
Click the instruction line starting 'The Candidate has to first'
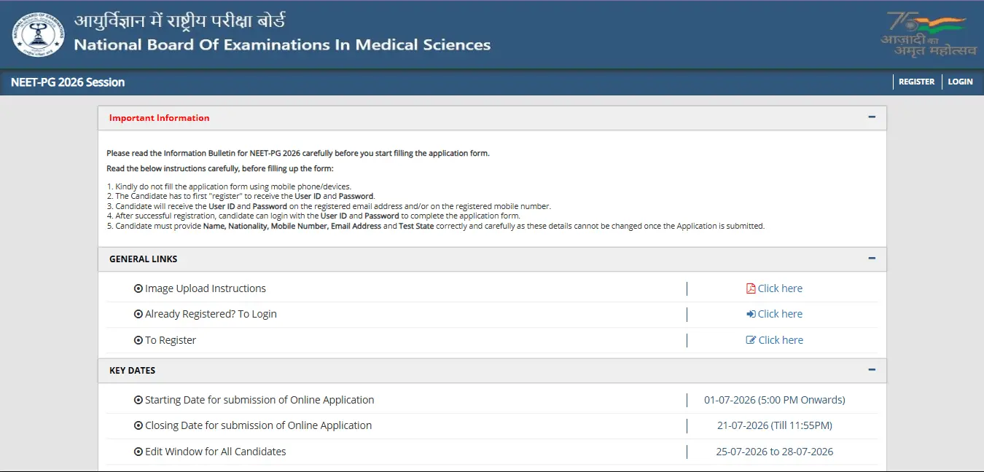pos(241,196)
